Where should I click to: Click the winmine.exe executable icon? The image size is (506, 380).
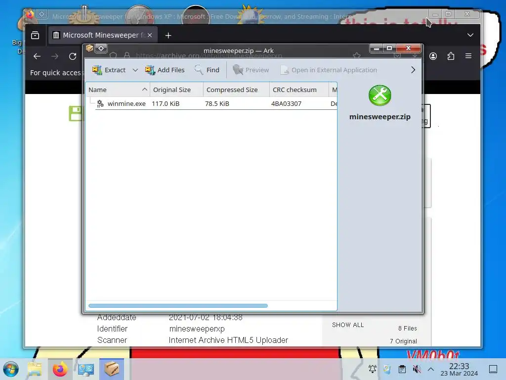100,103
